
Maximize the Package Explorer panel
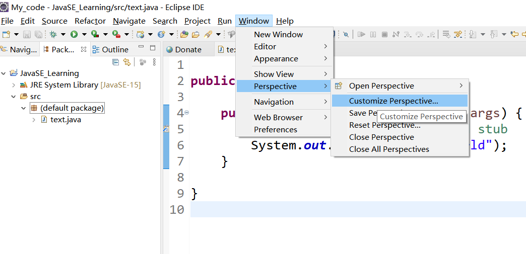pyautogui.click(x=153, y=47)
